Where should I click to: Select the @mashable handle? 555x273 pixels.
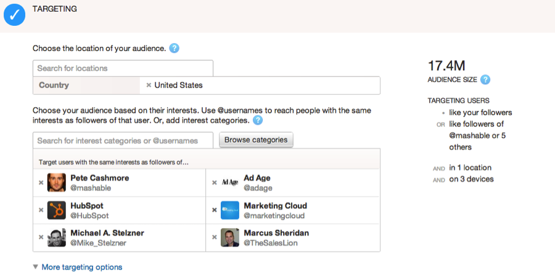pos(91,188)
